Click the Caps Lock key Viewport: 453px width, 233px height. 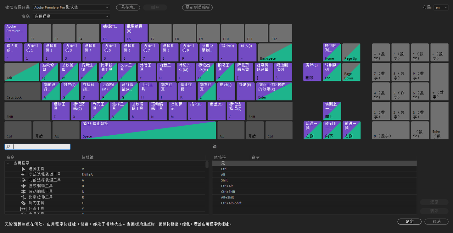[22, 91]
